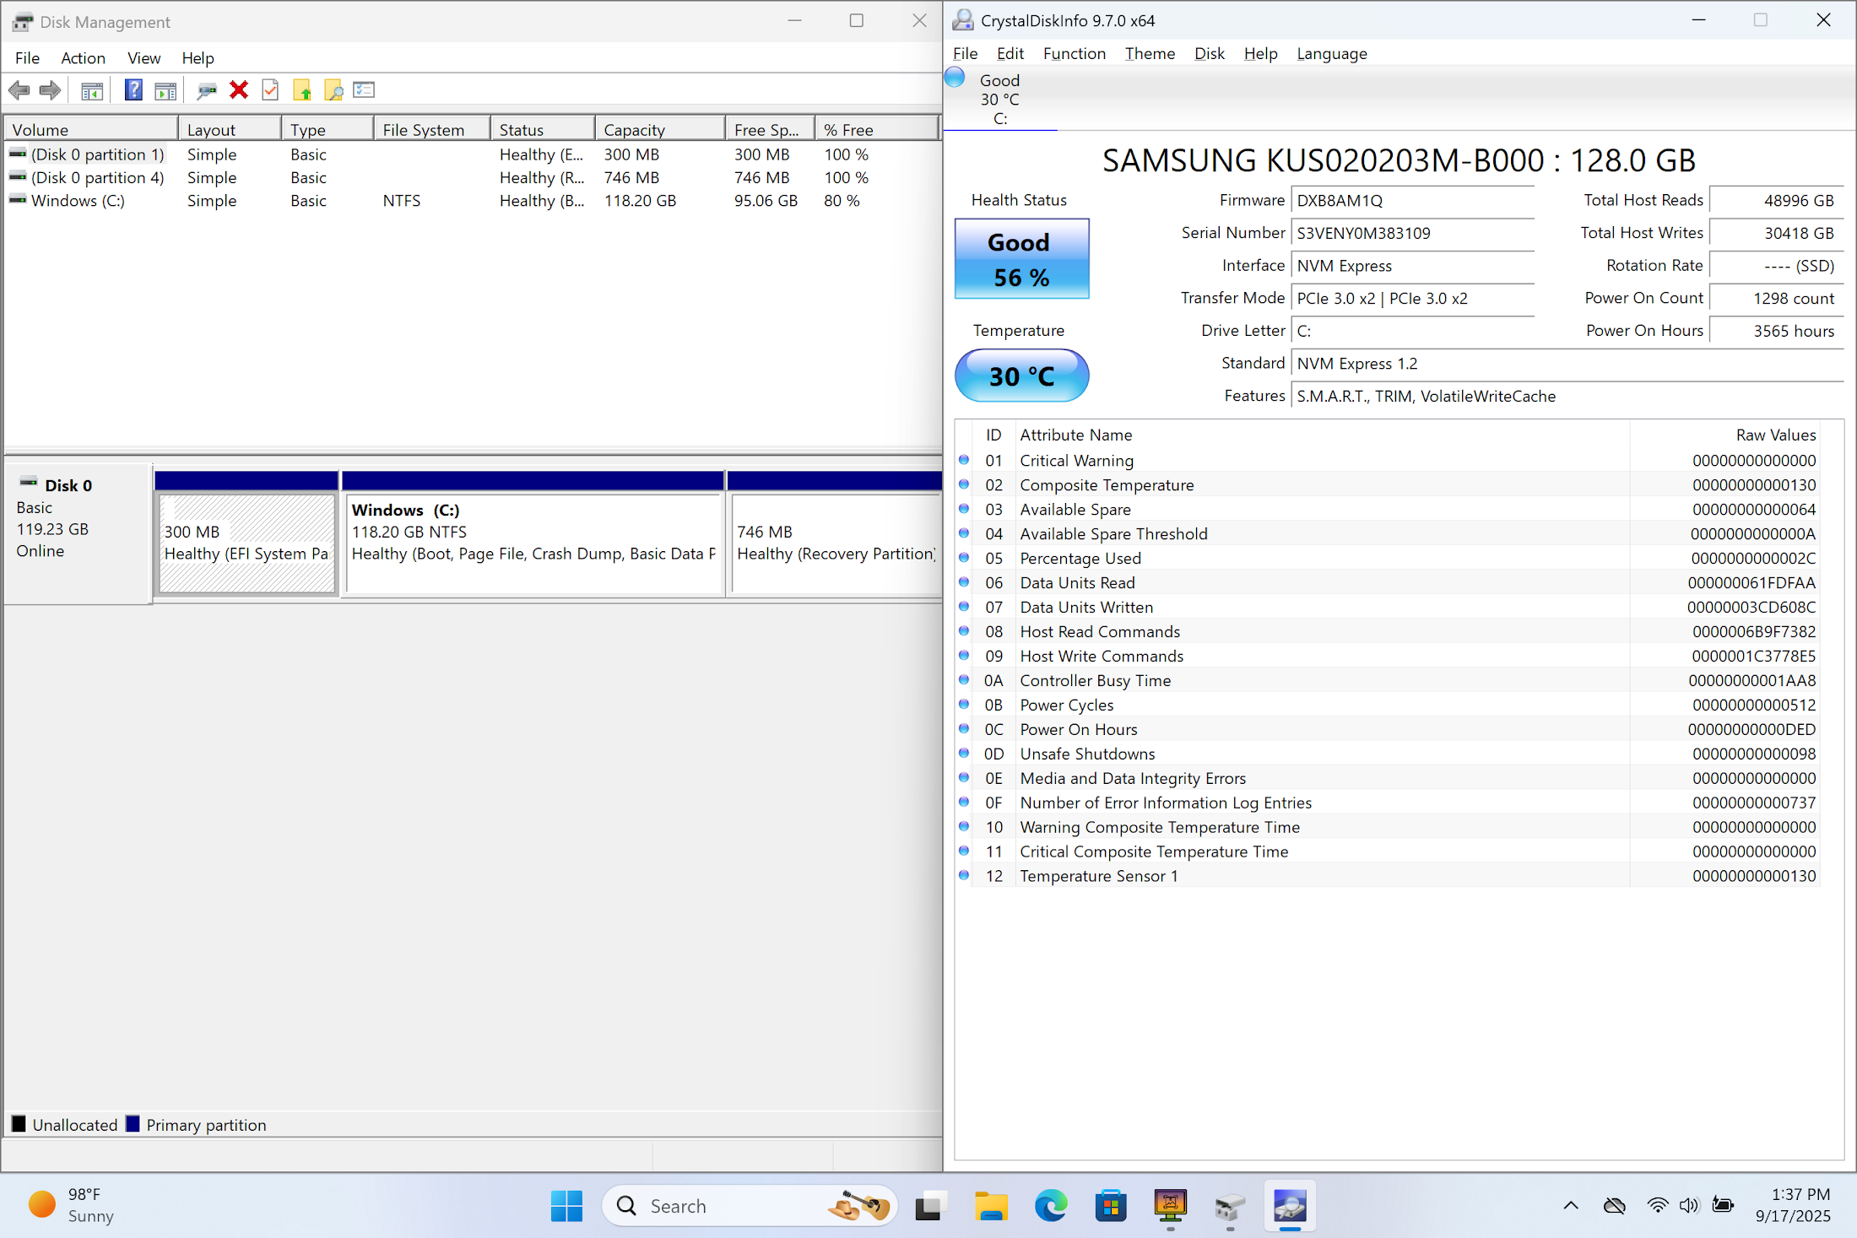Click the Properties checkmark page toolbar icon
This screenshot has height=1238, width=1857.
[x=270, y=90]
